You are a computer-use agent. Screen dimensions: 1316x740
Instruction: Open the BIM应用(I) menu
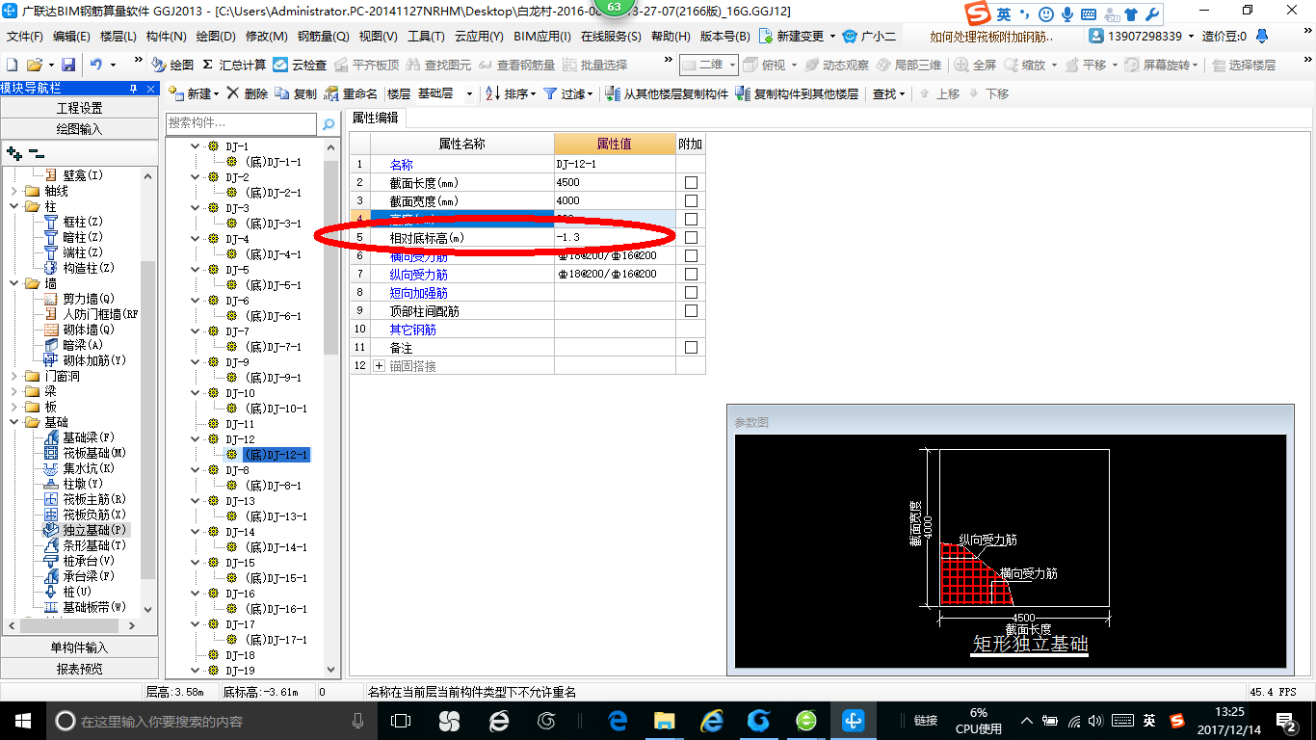[x=541, y=37]
